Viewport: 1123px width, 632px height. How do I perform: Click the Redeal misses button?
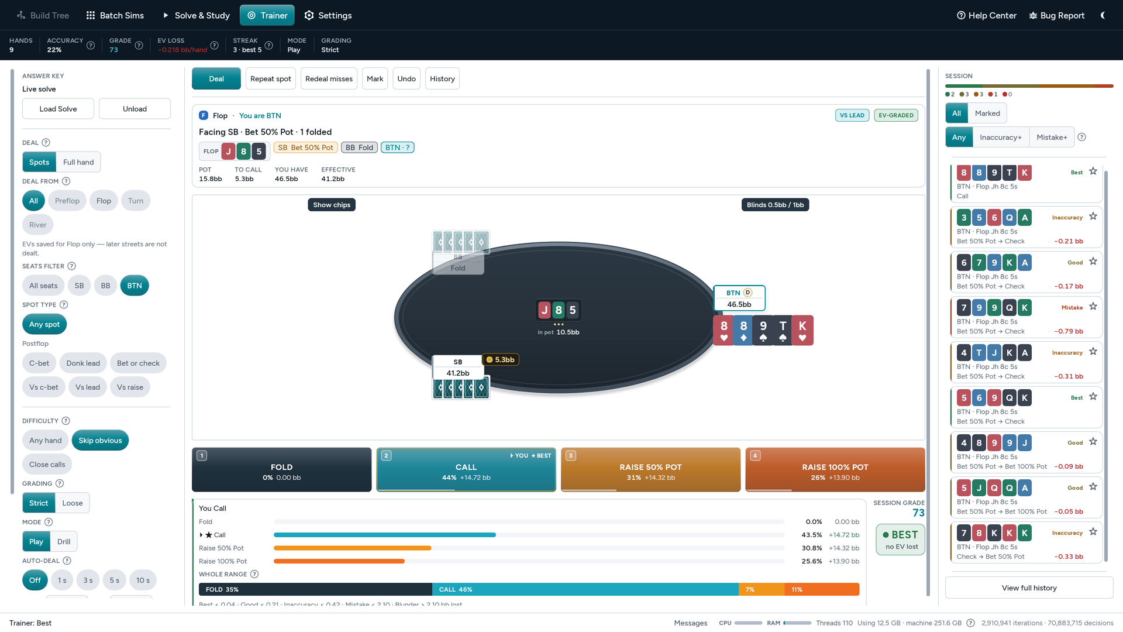(x=329, y=78)
